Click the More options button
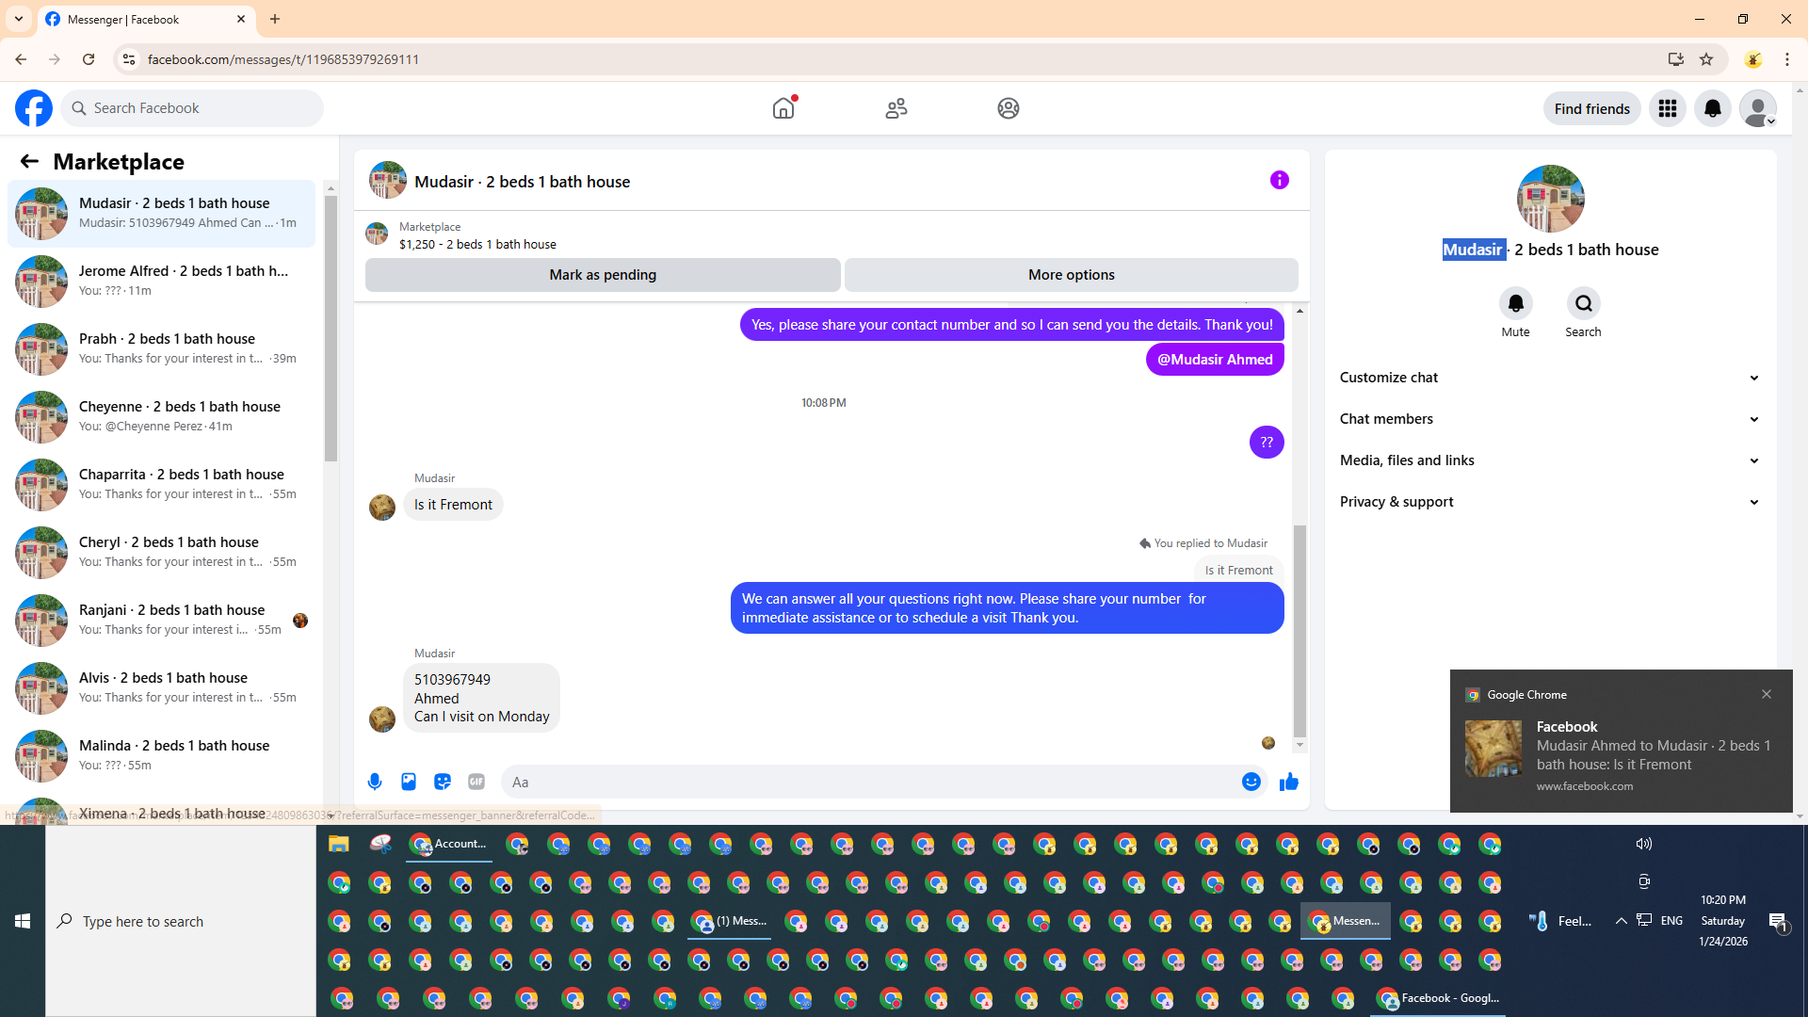Viewport: 1808px width, 1017px height. click(x=1071, y=275)
